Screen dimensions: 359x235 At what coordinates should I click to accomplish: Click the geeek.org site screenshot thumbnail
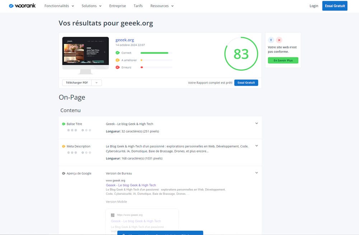85,55
